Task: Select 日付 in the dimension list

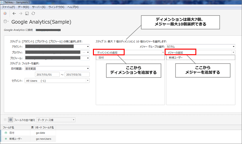Action: (x=130, y=57)
